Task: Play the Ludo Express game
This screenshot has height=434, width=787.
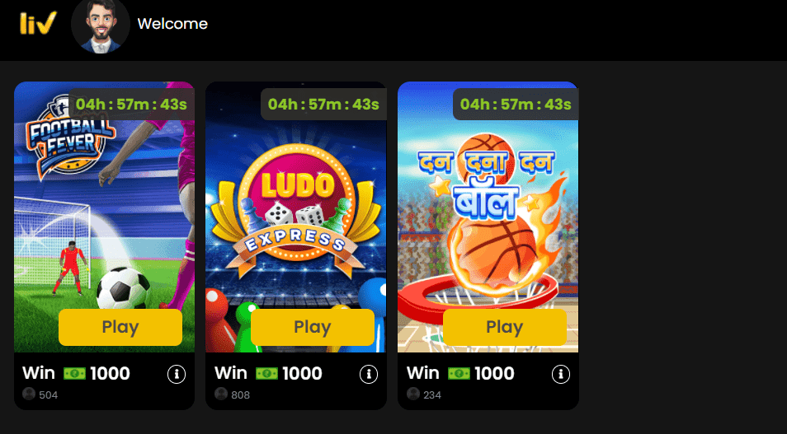Action: tap(312, 327)
